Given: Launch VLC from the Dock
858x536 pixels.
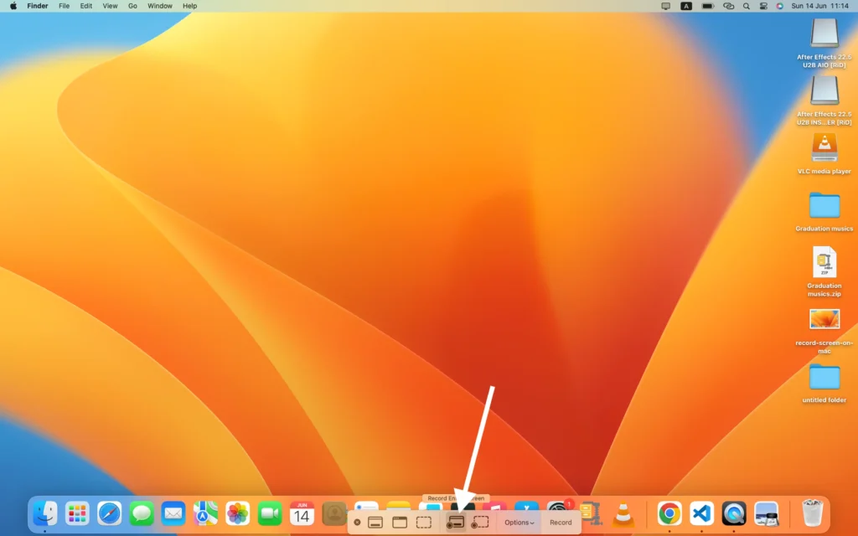Looking at the screenshot, I should coord(623,514).
